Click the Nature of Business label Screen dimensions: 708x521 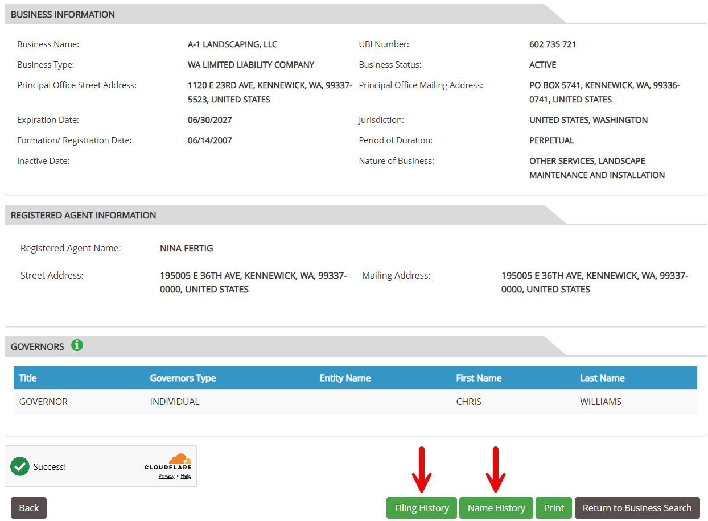click(x=396, y=161)
